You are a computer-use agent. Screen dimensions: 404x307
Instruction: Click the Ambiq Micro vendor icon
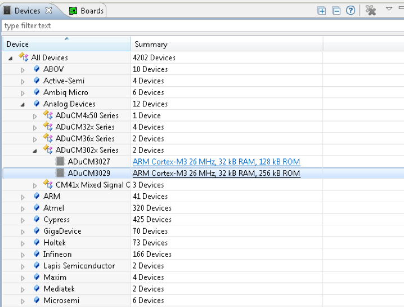[x=37, y=92]
